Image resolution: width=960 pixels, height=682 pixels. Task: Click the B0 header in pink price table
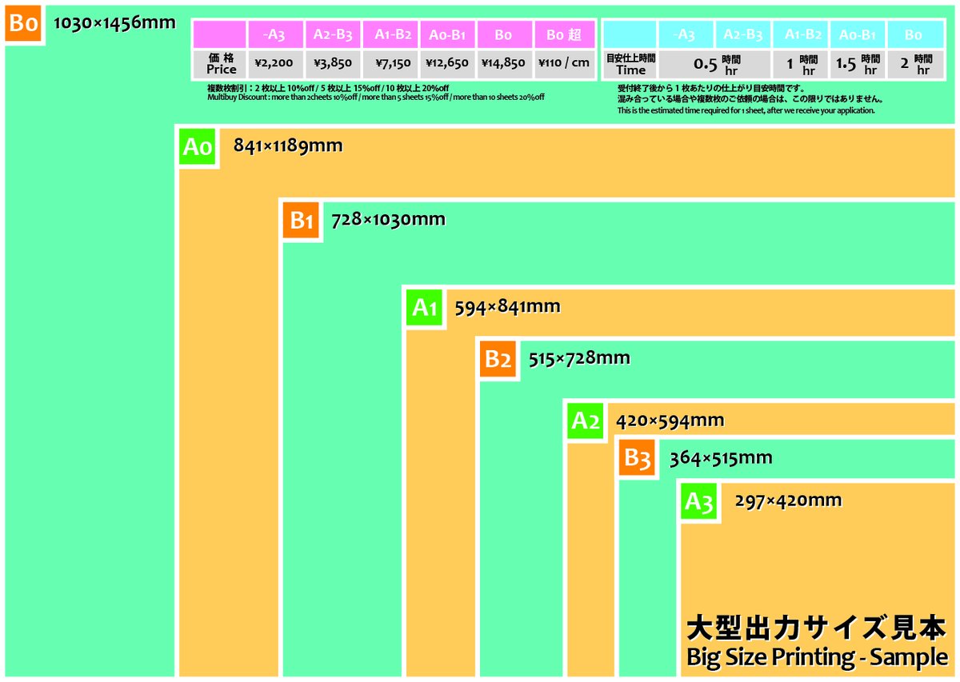click(x=504, y=35)
